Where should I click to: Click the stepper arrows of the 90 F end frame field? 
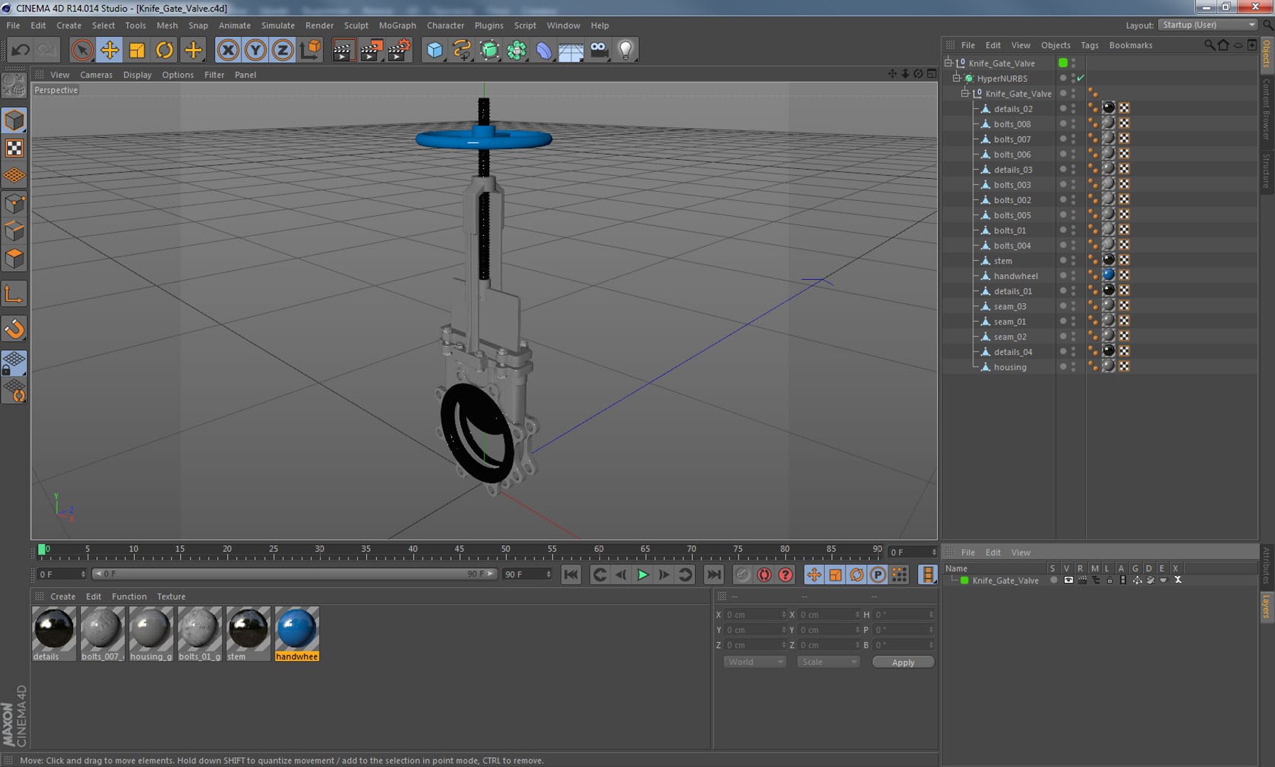pos(548,574)
